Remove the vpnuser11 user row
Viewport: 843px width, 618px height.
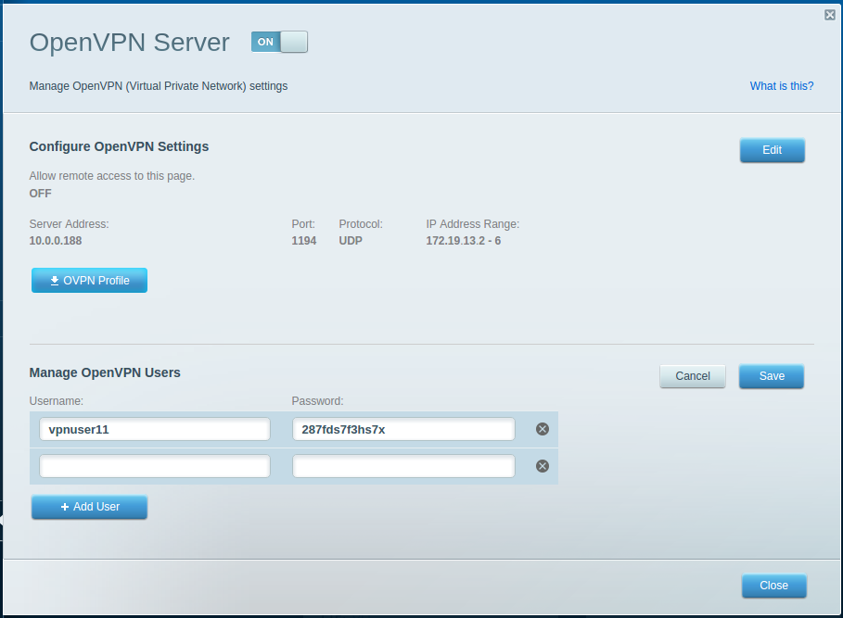click(543, 429)
